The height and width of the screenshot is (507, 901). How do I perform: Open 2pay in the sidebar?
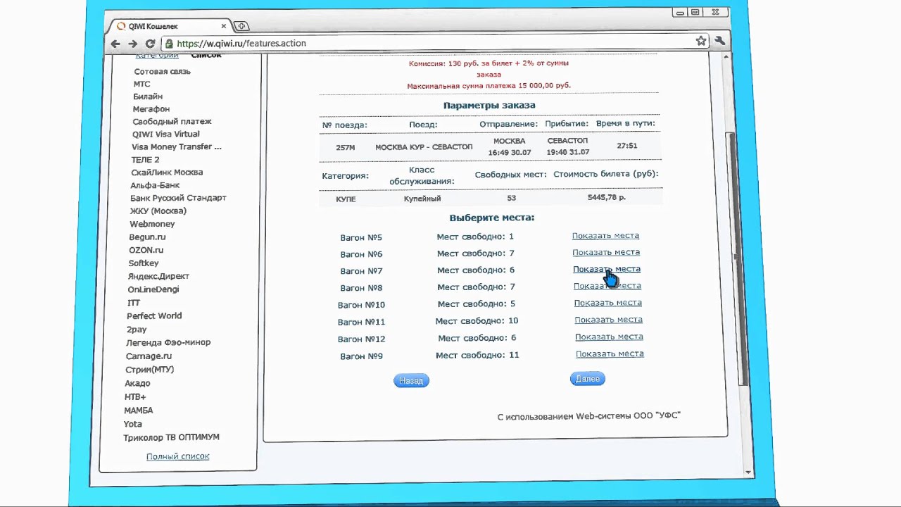coord(137,329)
